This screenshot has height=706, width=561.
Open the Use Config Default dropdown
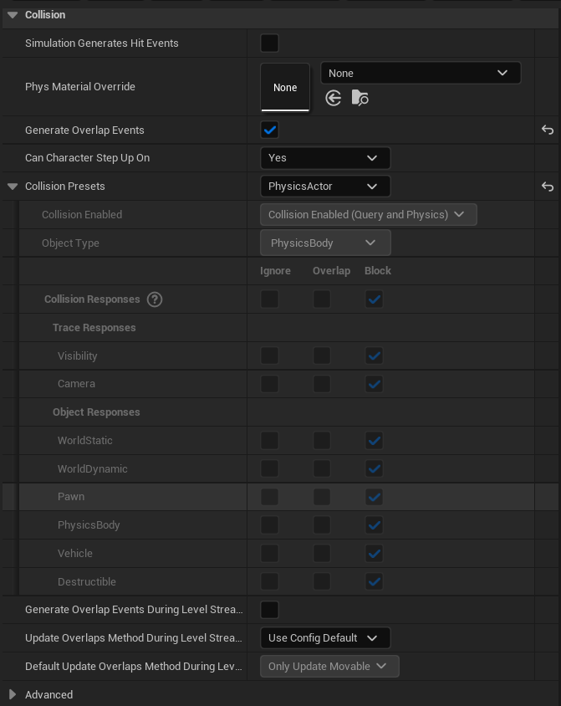pos(325,638)
